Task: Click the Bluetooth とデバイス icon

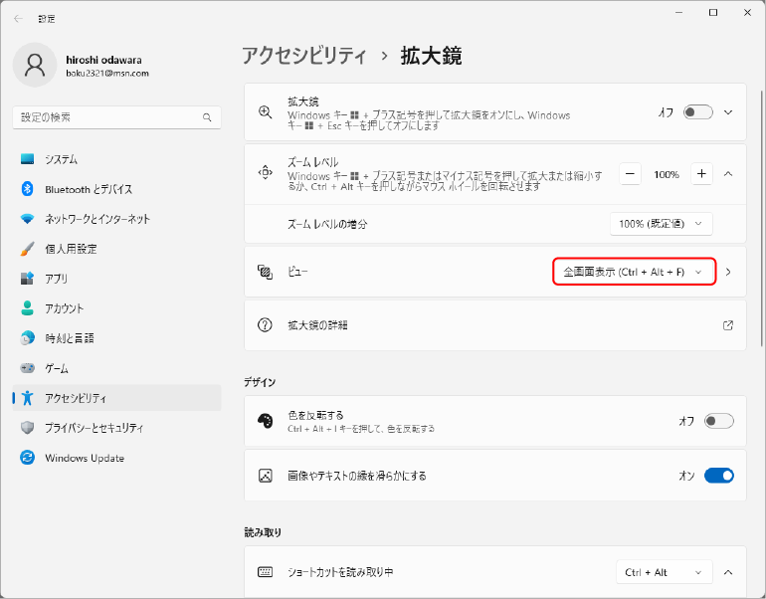Action: coord(28,189)
